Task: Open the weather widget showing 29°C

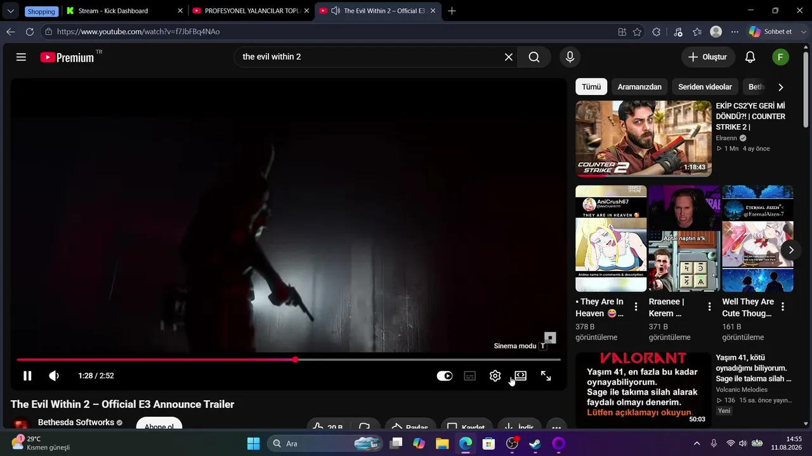Action: (x=41, y=443)
